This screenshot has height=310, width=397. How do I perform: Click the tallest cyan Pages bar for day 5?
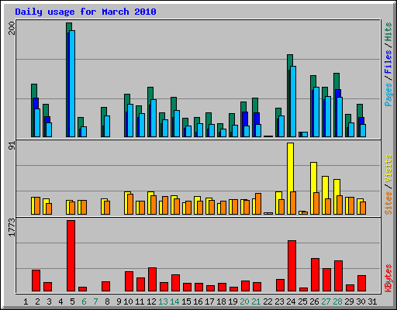click(x=72, y=84)
